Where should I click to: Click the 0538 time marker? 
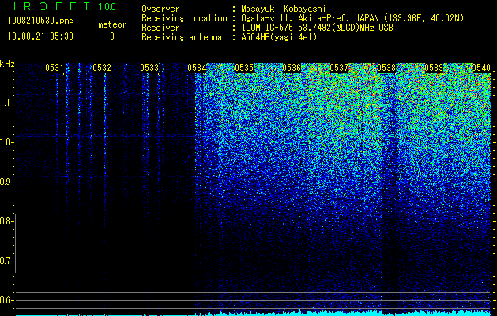point(386,68)
